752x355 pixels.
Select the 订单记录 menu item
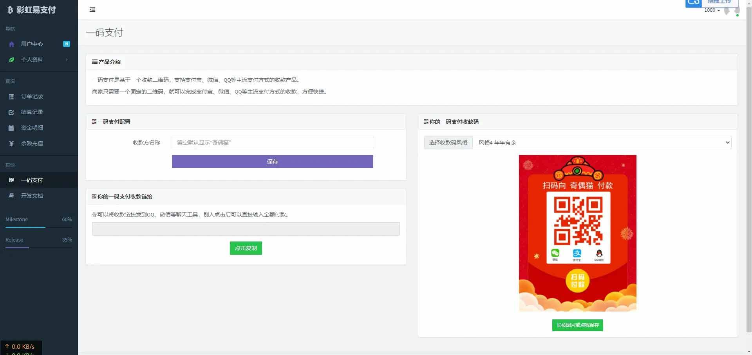coord(32,96)
